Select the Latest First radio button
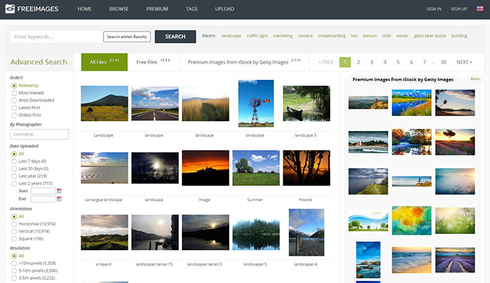The width and height of the screenshot is (490, 283). pos(15,107)
